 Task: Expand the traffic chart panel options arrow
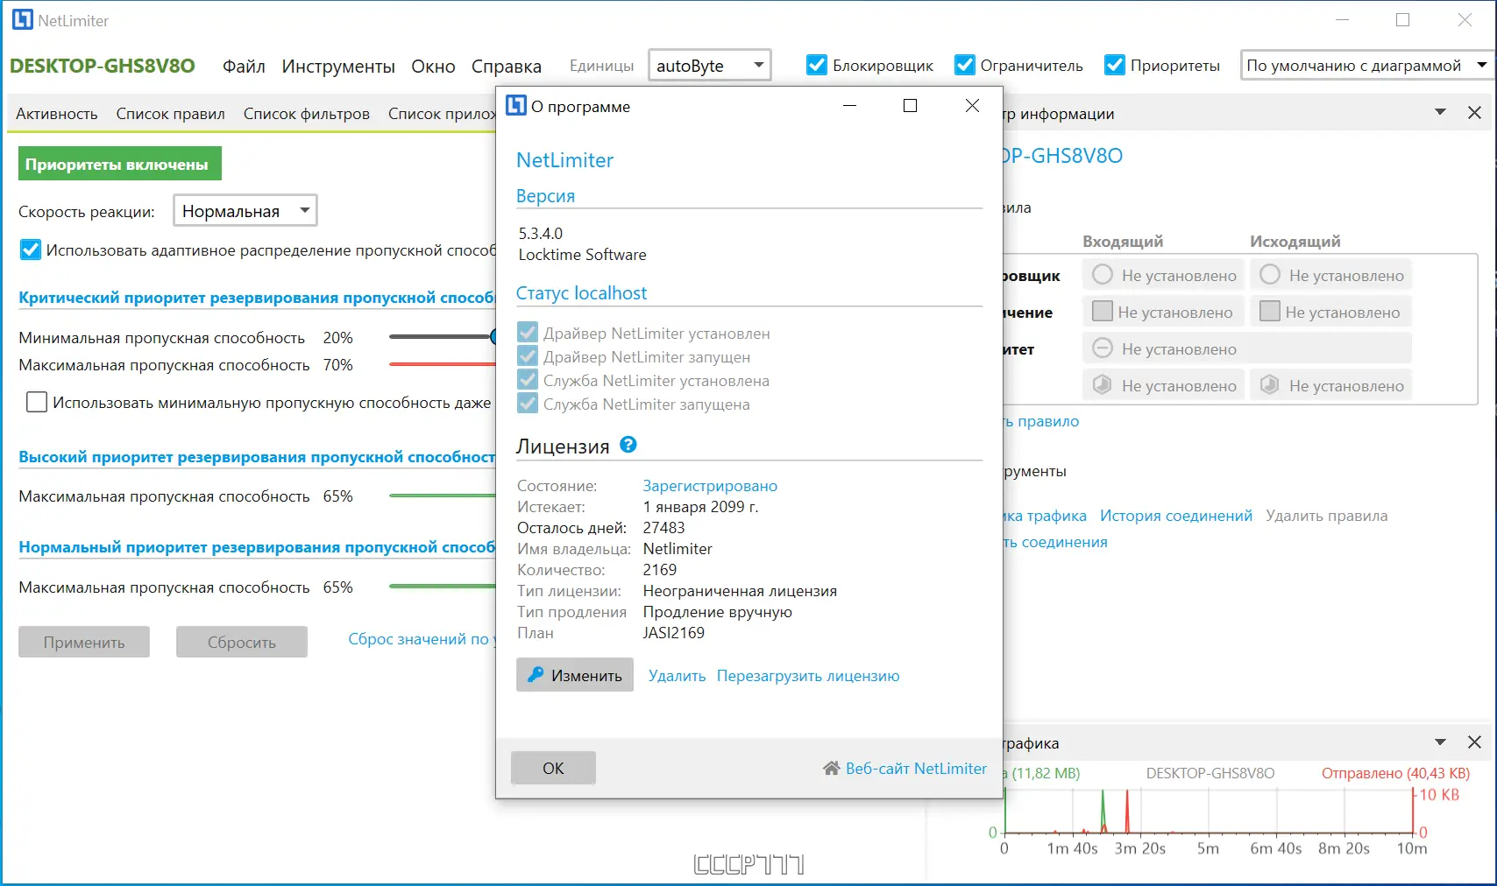pos(1440,742)
